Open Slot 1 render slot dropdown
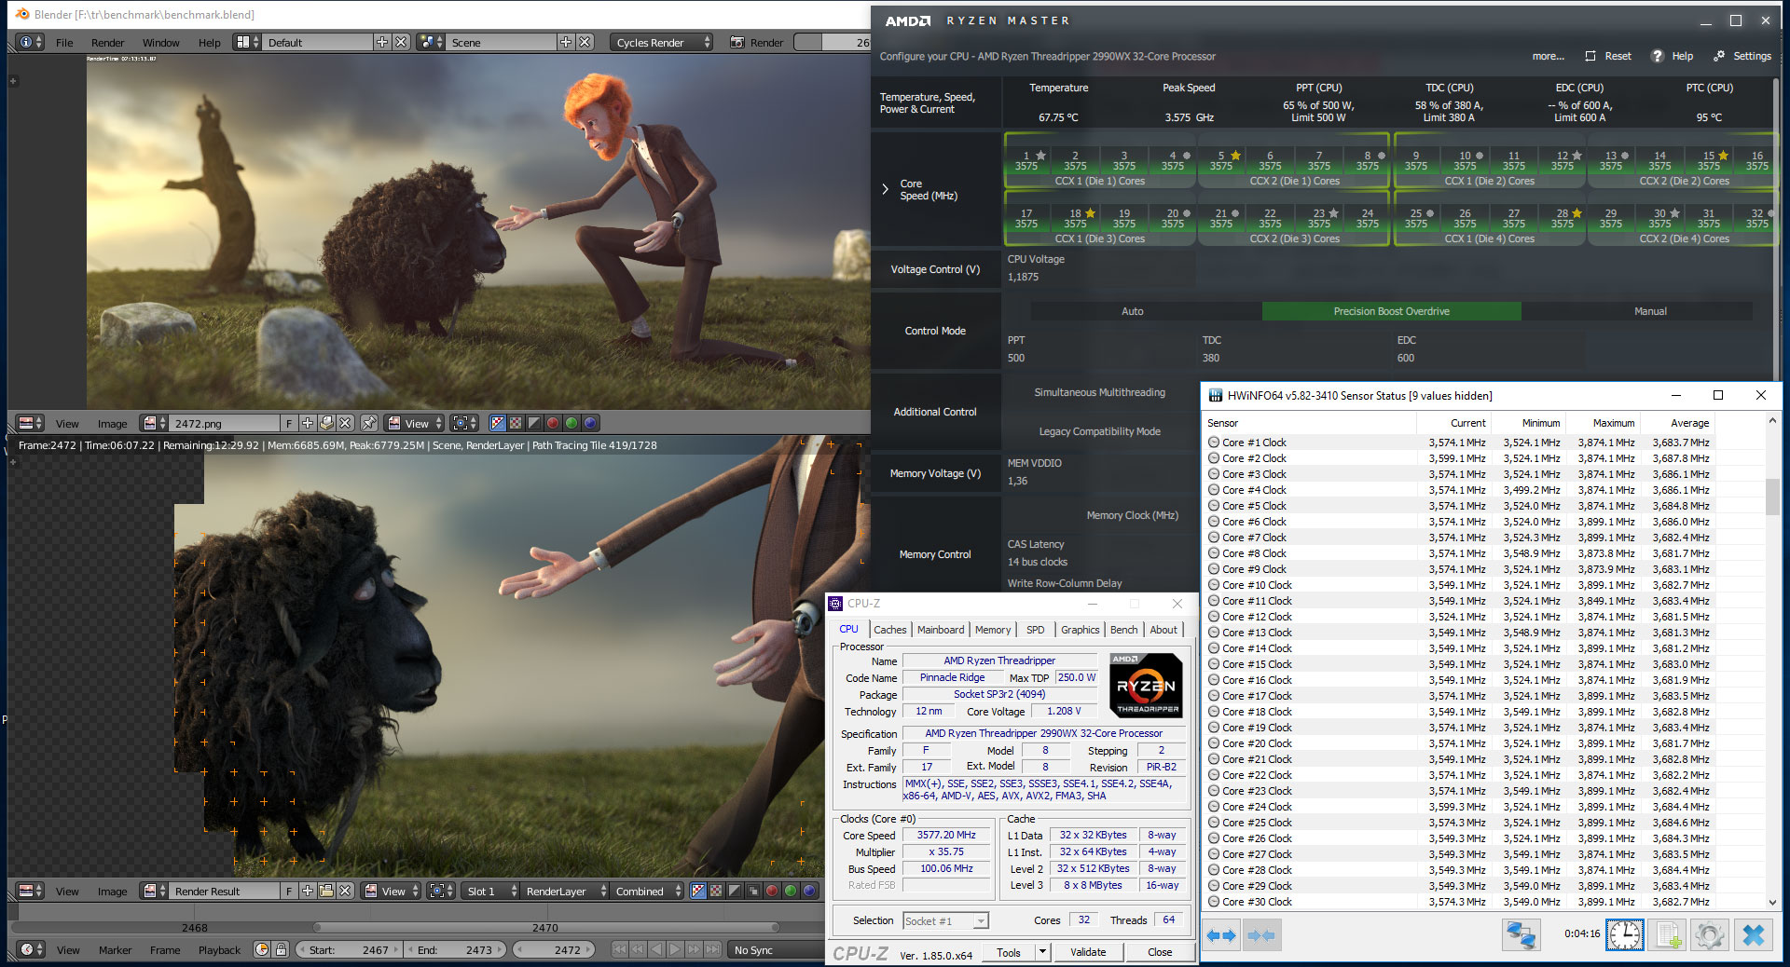The height and width of the screenshot is (967, 1790). coord(490,891)
